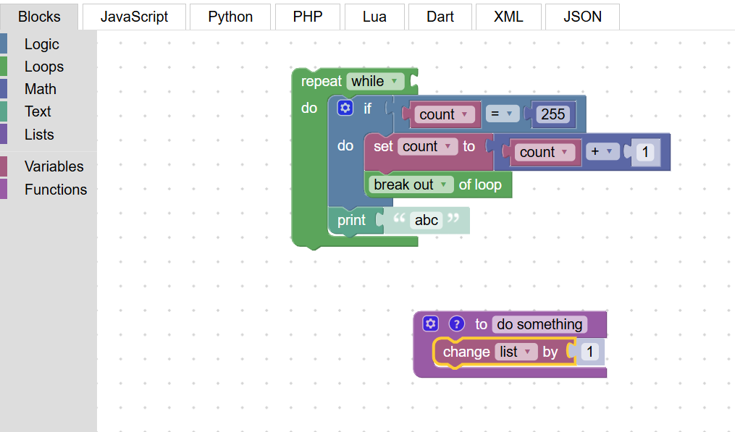Click the function comment question mark icon
The image size is (735, 432).
click(x=456, y=323)
